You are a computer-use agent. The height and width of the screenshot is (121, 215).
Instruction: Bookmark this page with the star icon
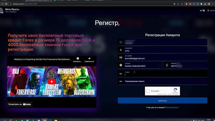(182, 4)
